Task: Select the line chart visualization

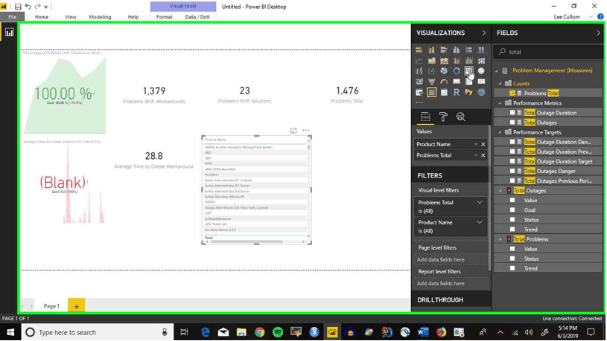Action: pyautogui.click(x=419, y=60)
